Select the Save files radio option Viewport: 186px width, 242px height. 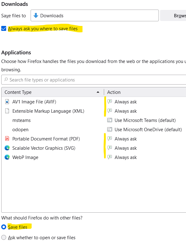4,227
